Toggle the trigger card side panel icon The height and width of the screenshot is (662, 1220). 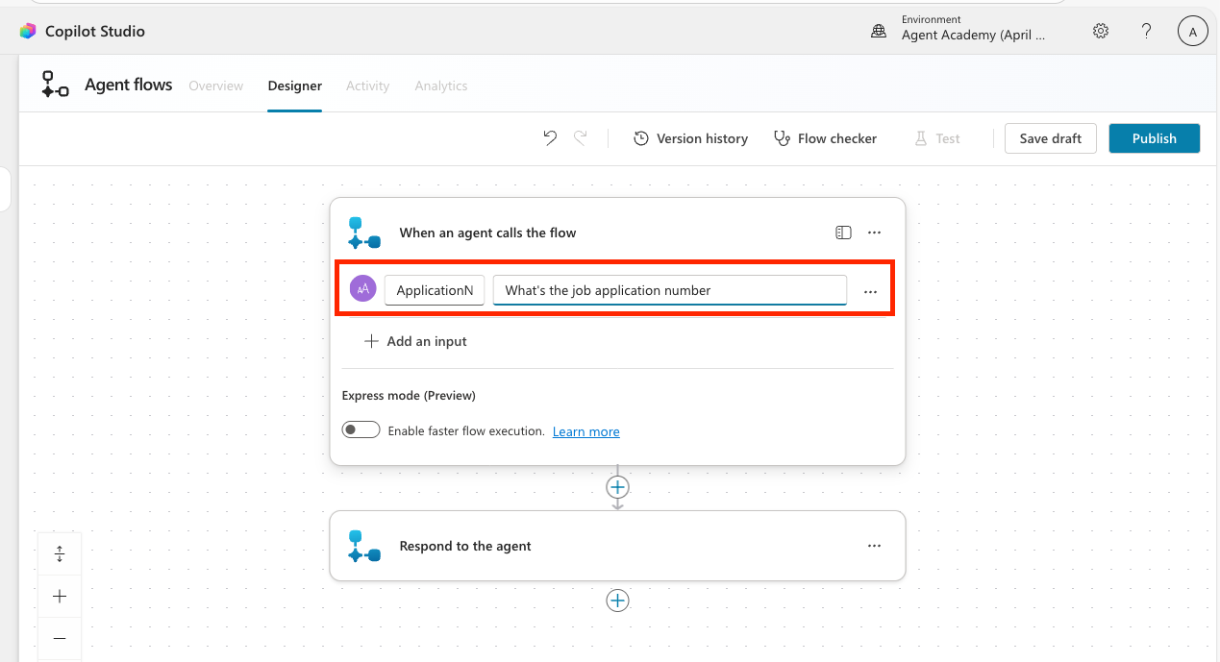click(843, 233)
